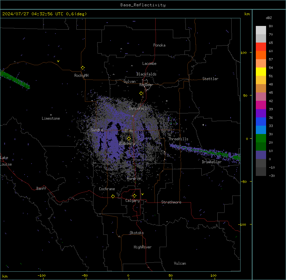Click the Cochrane label
The height and width of the screenshot is (280, 286).
click(x=107, y=189)
